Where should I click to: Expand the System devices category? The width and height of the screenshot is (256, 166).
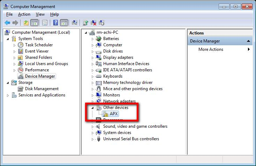(92, 133)
